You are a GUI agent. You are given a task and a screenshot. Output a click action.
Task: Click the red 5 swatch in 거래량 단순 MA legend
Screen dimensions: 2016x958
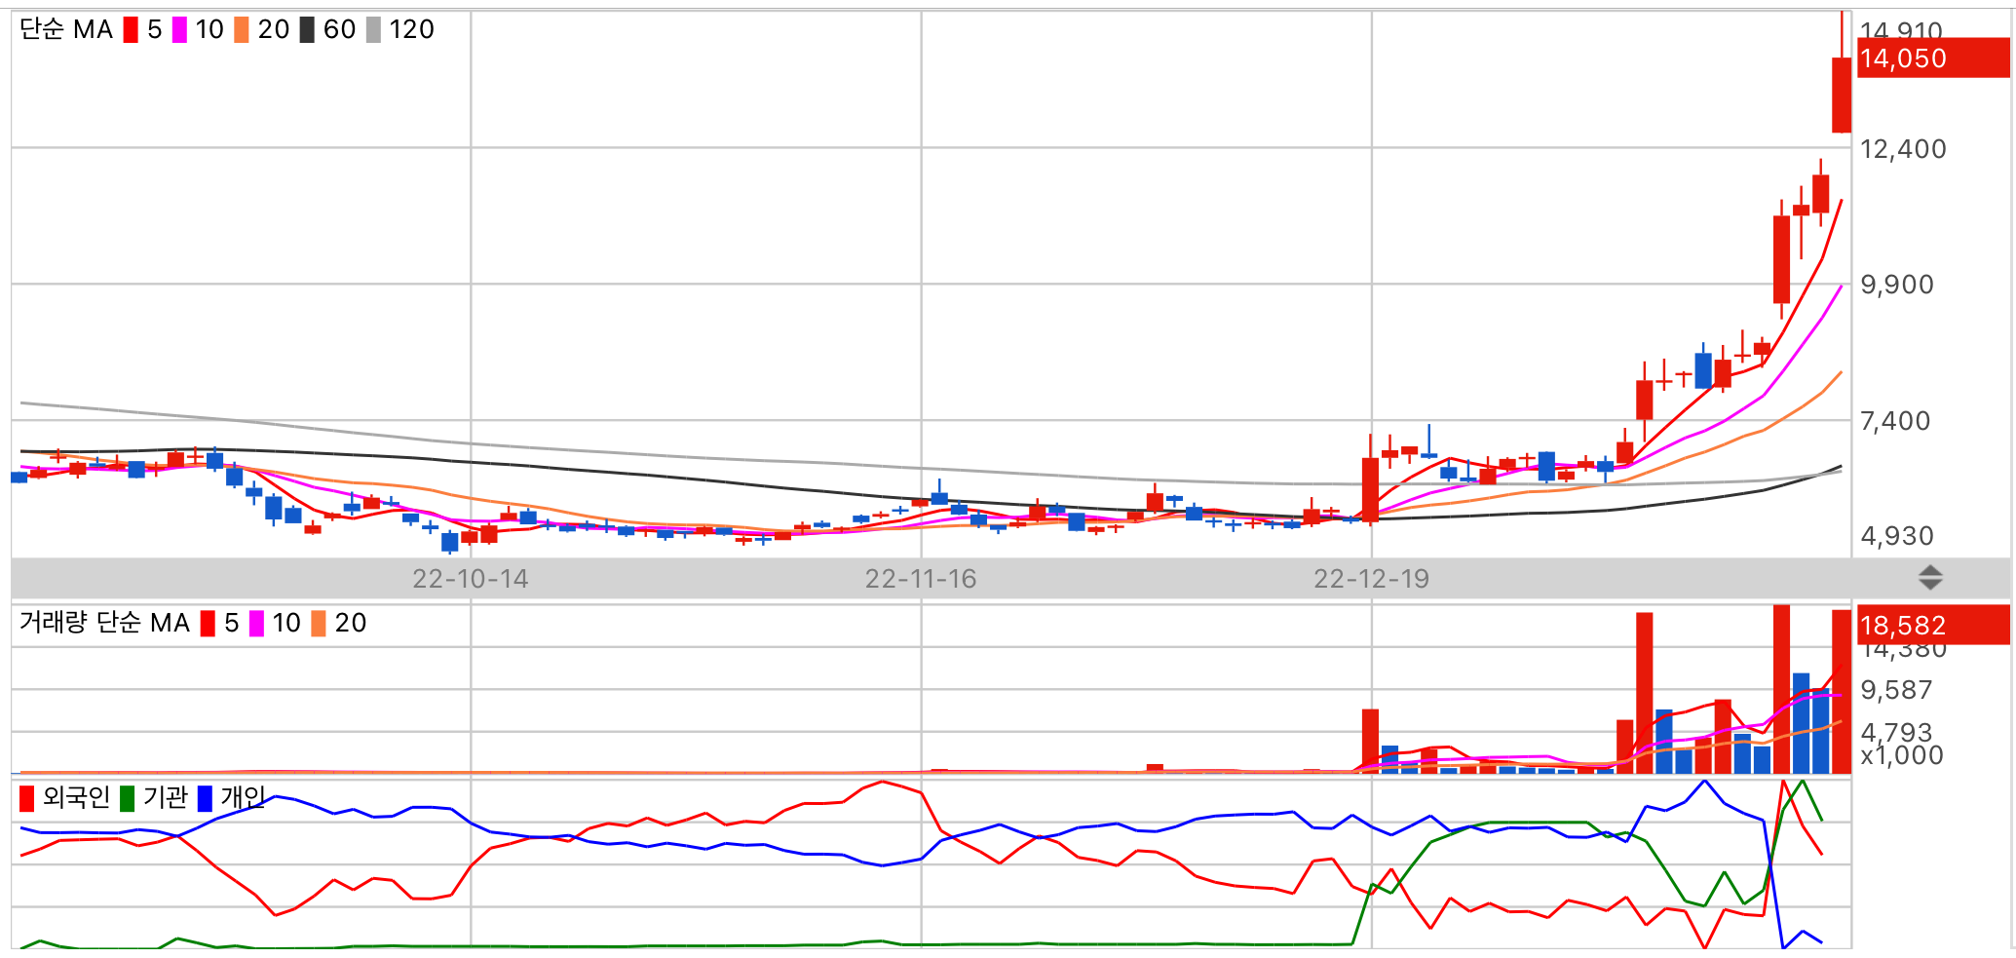click(208, 624)
